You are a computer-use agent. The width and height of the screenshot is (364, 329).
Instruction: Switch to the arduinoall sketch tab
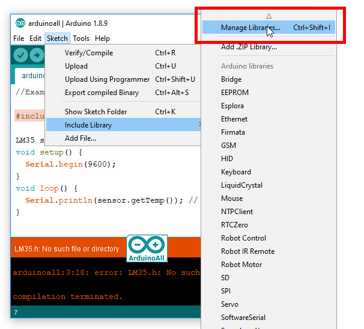point(30,76)
